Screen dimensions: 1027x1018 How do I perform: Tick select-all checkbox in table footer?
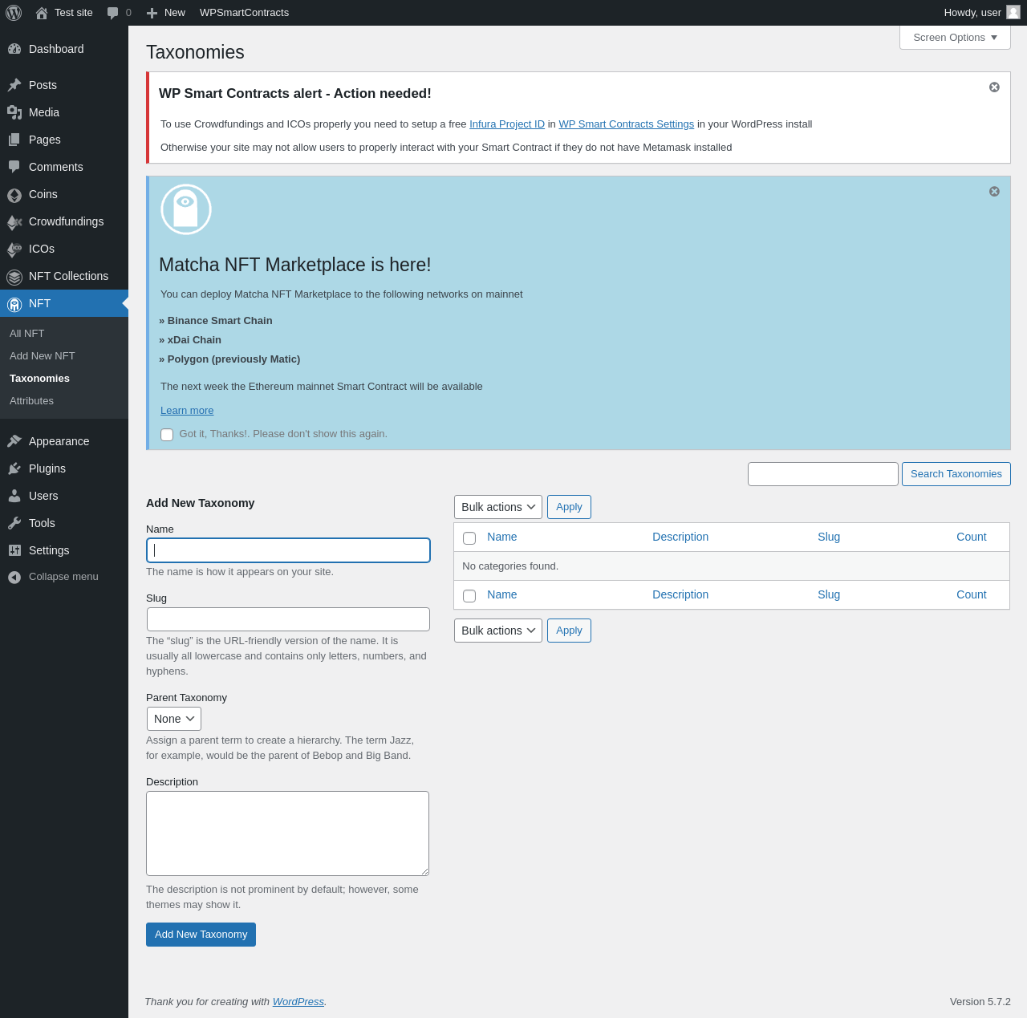[x=469, y=596]
